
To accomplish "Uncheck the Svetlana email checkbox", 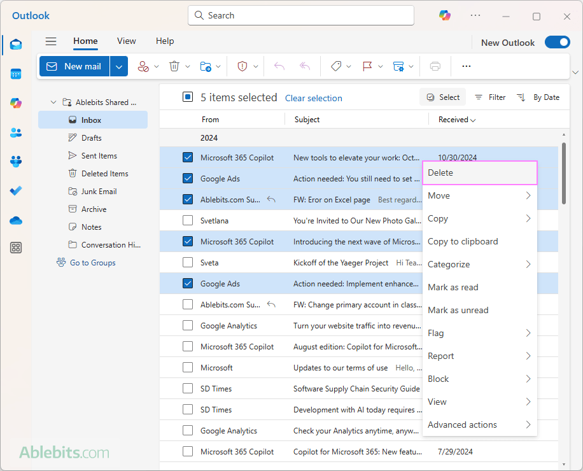I will [x=188, y=220].
